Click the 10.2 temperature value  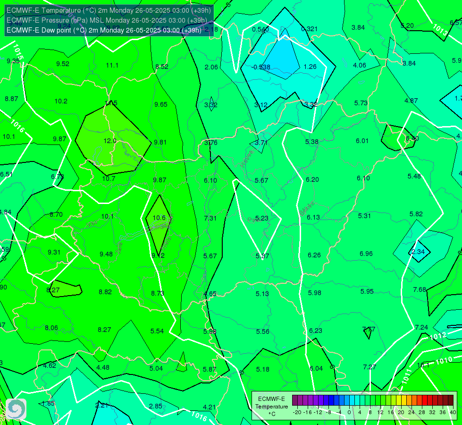tap(61, 101)
